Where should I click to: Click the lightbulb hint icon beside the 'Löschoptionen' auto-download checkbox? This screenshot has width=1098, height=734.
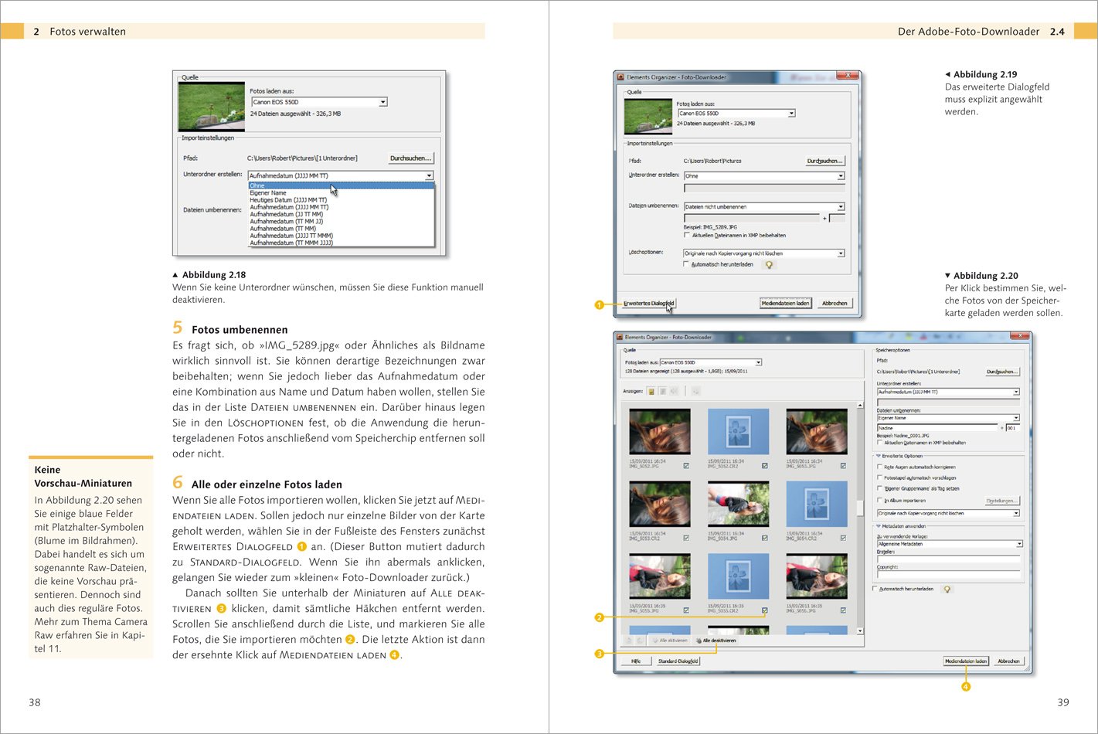tap(769, 265)
